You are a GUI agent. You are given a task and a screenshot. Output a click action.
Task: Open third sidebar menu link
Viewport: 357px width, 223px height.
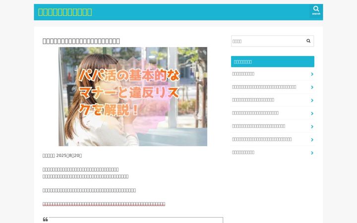(253, 100)
